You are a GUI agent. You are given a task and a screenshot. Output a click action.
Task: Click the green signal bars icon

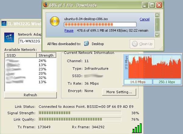(137, 128)
